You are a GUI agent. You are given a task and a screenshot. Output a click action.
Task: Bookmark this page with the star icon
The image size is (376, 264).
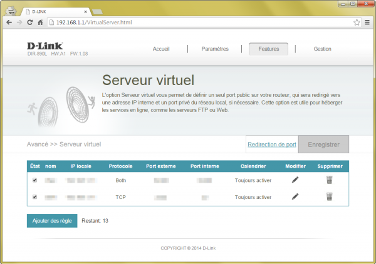357,22
